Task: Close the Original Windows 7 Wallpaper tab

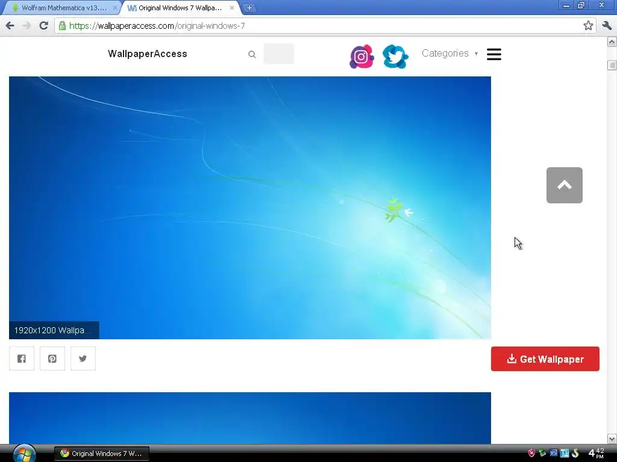Action: 232,8
